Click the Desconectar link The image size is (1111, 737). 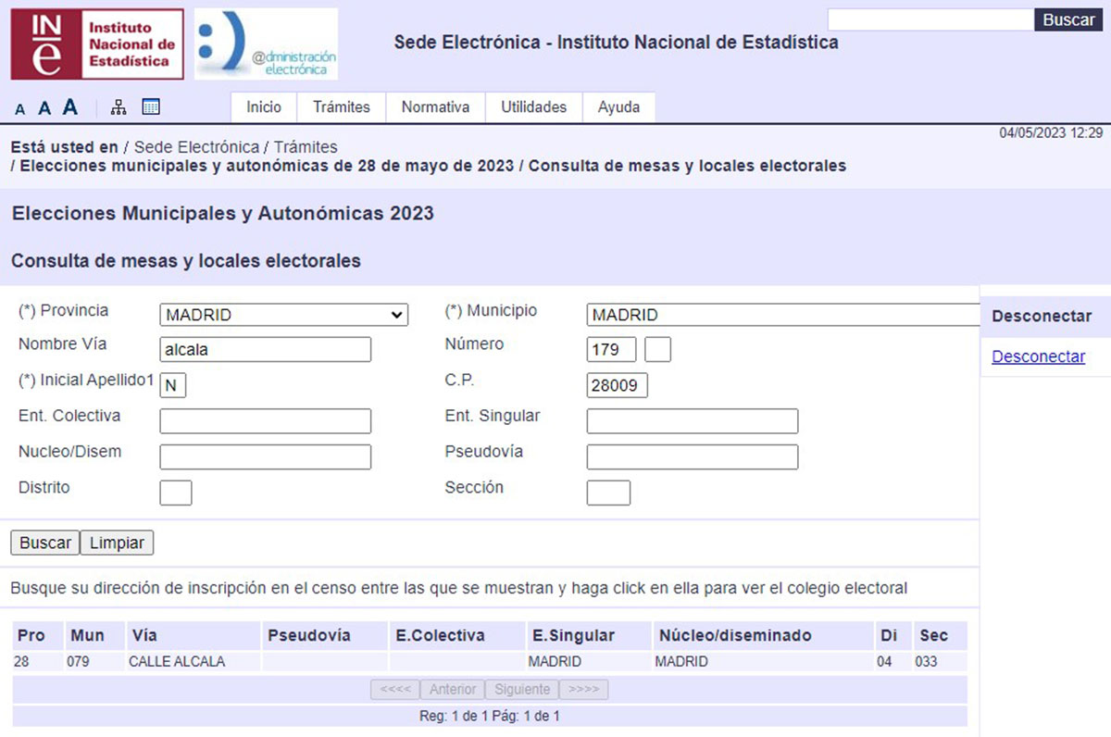coord(1037,356)
